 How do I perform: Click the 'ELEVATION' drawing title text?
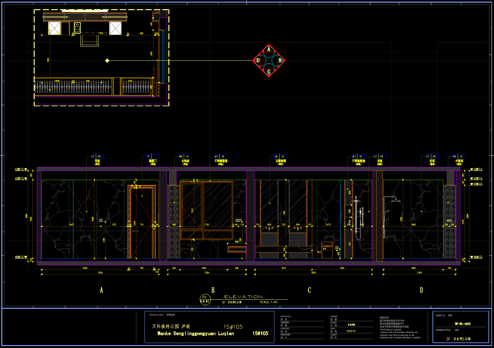(243, 297)
